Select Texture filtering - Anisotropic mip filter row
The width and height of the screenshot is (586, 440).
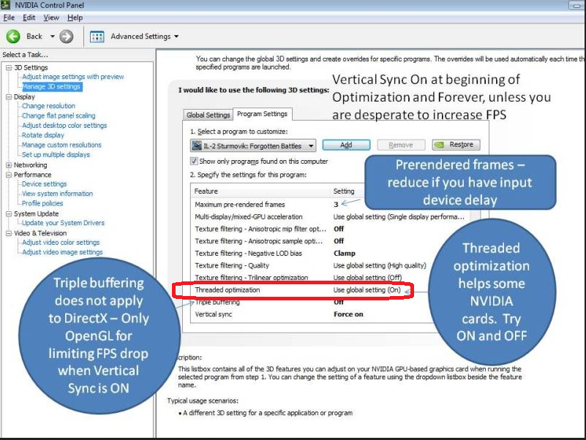coord(331,229)
